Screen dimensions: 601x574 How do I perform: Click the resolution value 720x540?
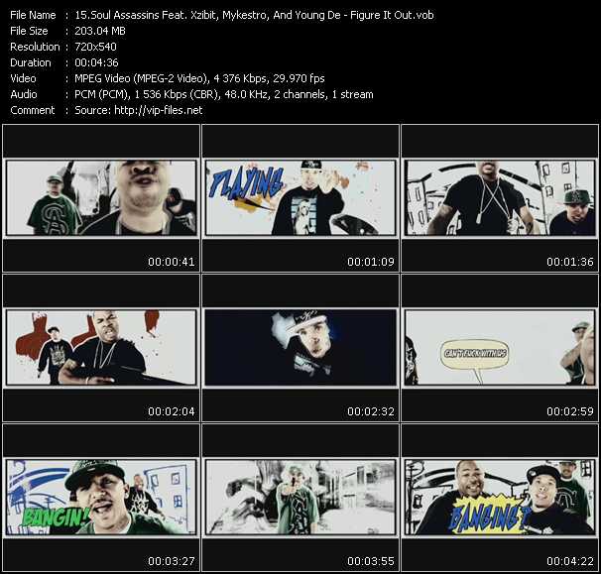(95, 47)
